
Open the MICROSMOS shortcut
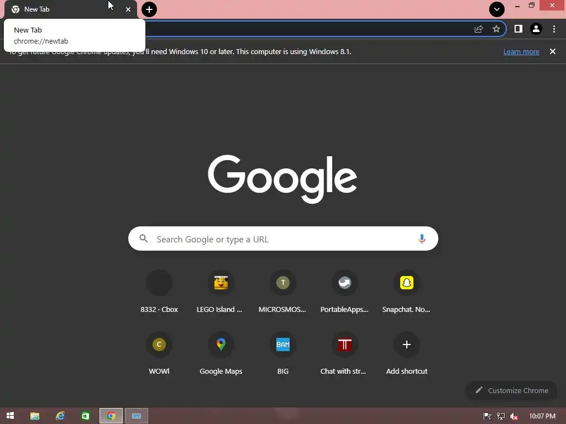click(282, 292)
